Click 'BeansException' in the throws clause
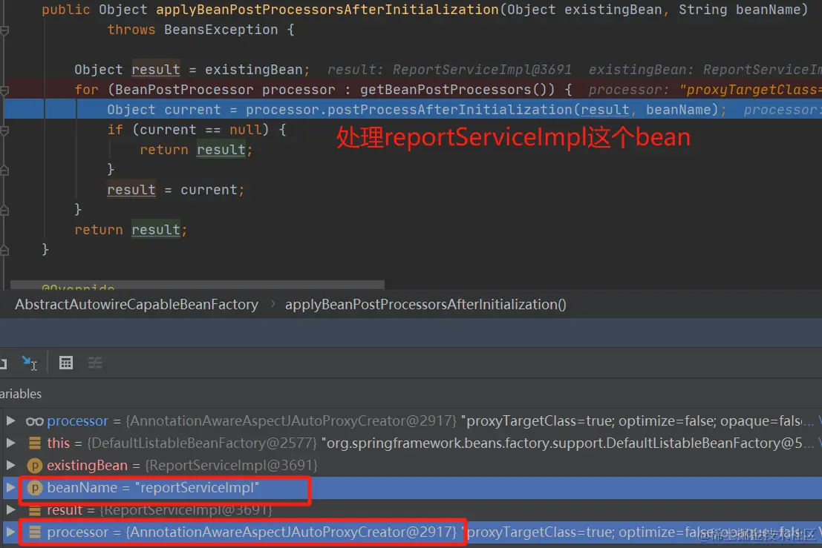822x548 pixels. pyautogui.click(x=221, y=30)
